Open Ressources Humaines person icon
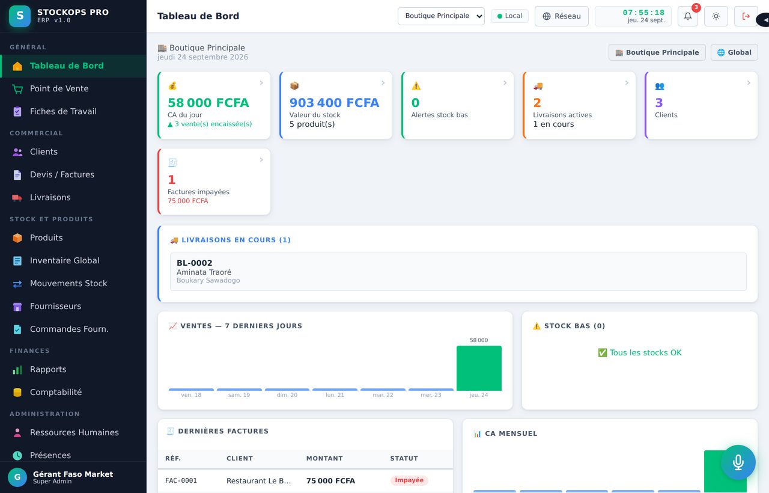 click(17, 433)
